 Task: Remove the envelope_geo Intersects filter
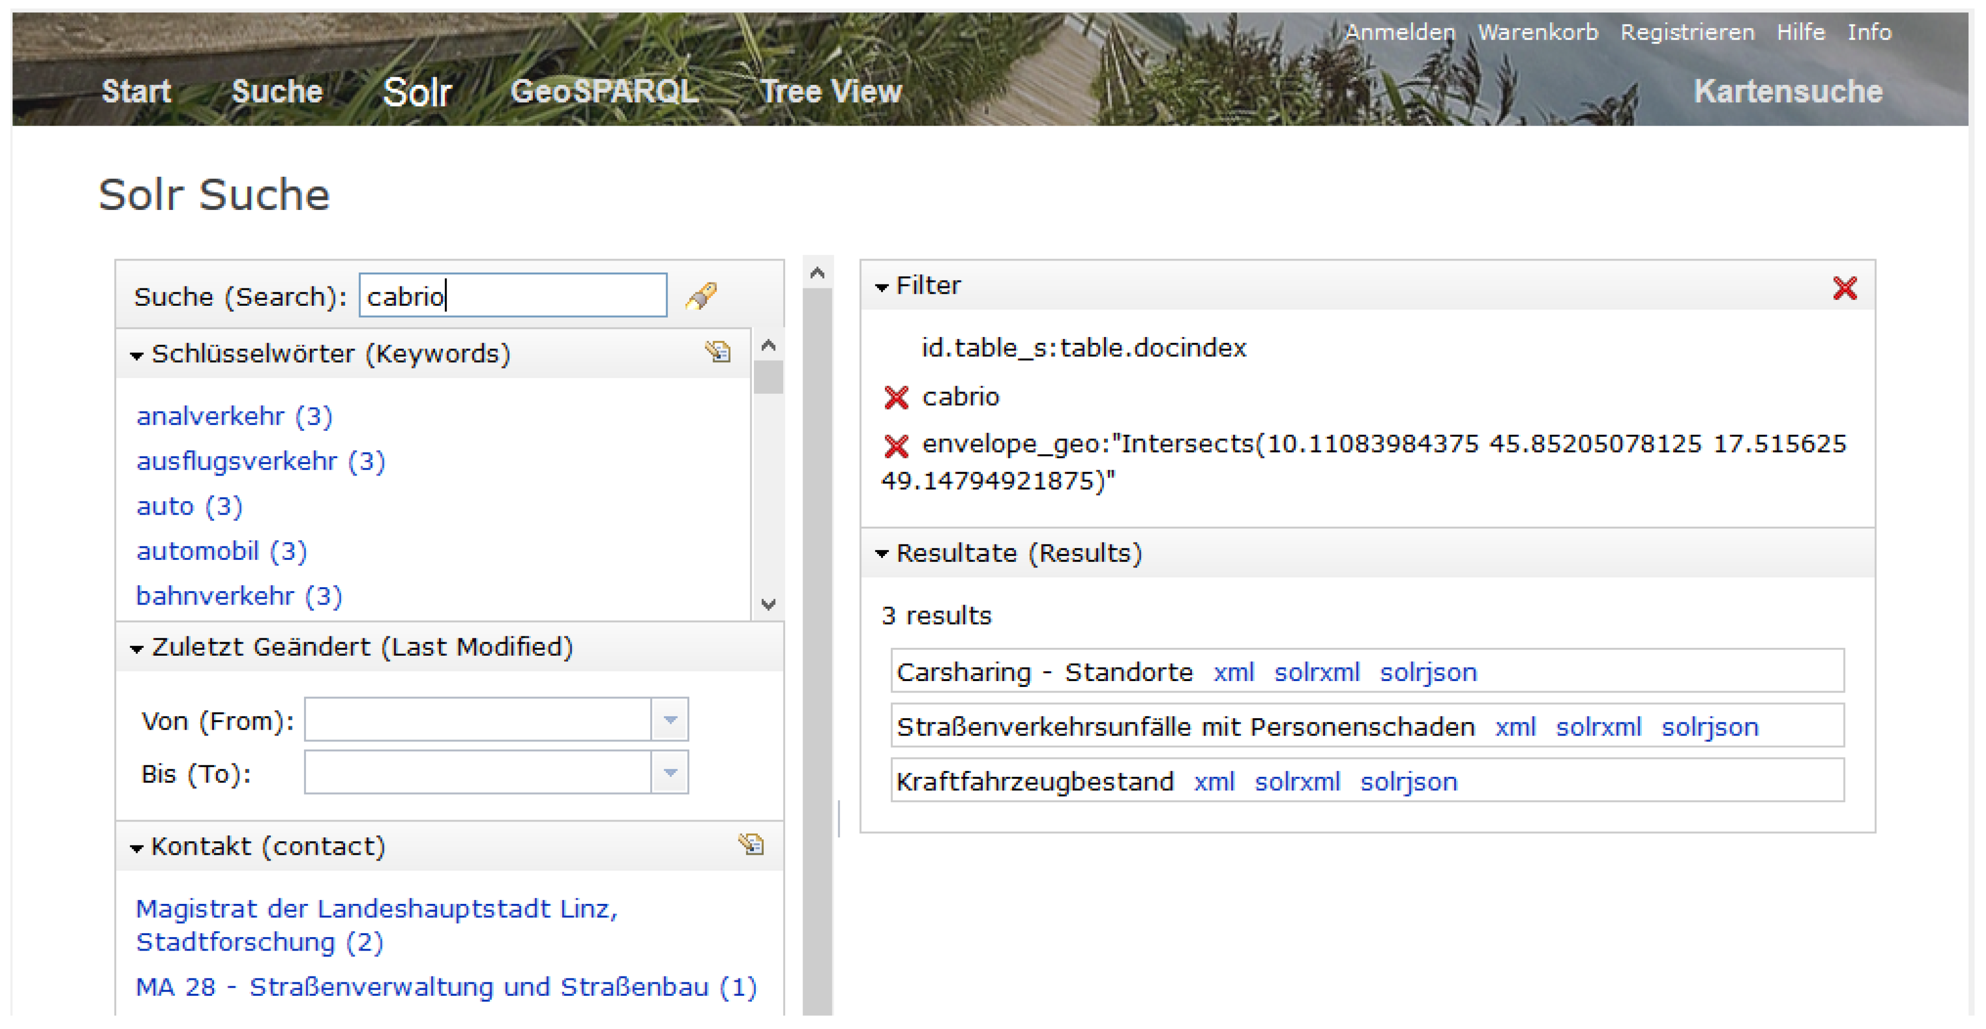pos(896,446)
